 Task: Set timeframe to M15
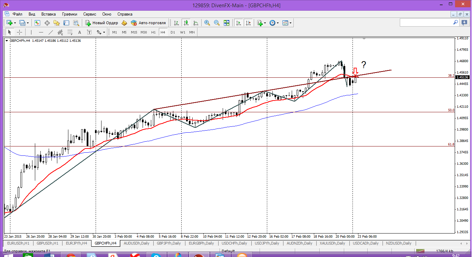tap(134, 32)
